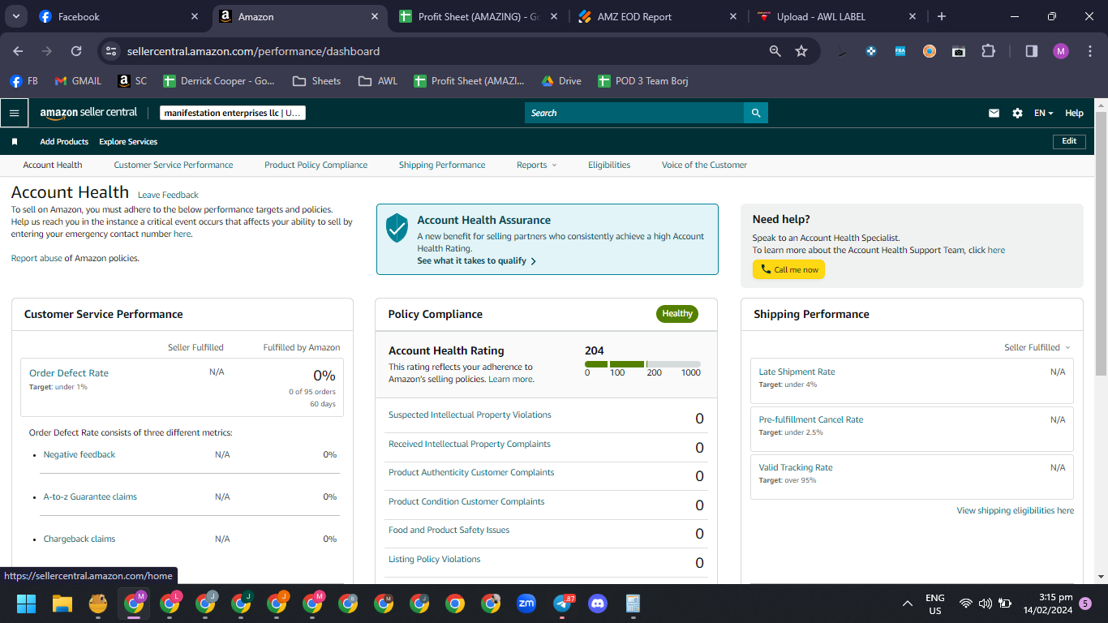Image resolution: width=1108 pixels, height=623 pixels.
Task: Open the Eligibilities menu tab
Action: tap(609, 165)
